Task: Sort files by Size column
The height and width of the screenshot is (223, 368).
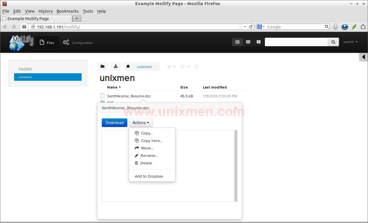Action: pyautogui.click(x=184, y=87)
